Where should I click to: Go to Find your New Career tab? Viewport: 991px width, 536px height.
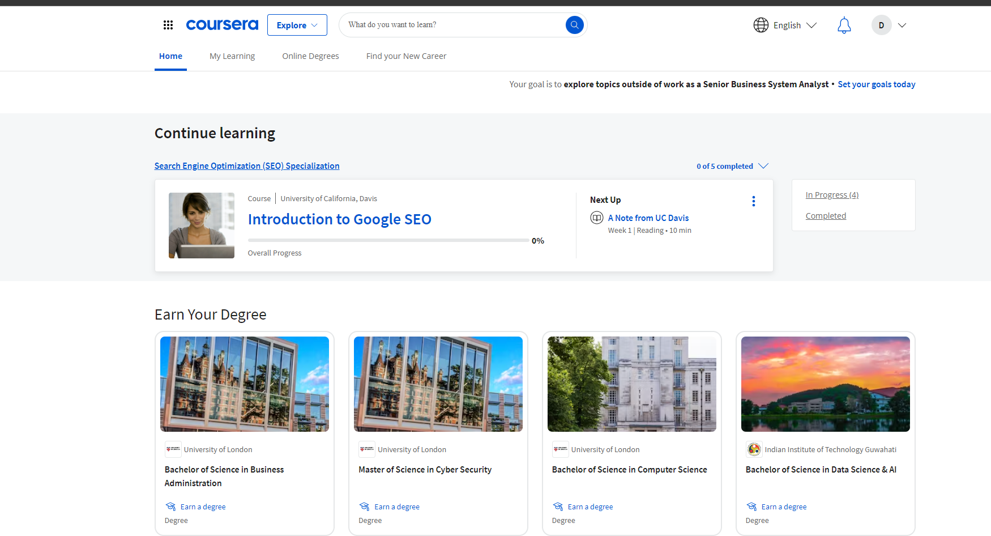tap(406, 56)
